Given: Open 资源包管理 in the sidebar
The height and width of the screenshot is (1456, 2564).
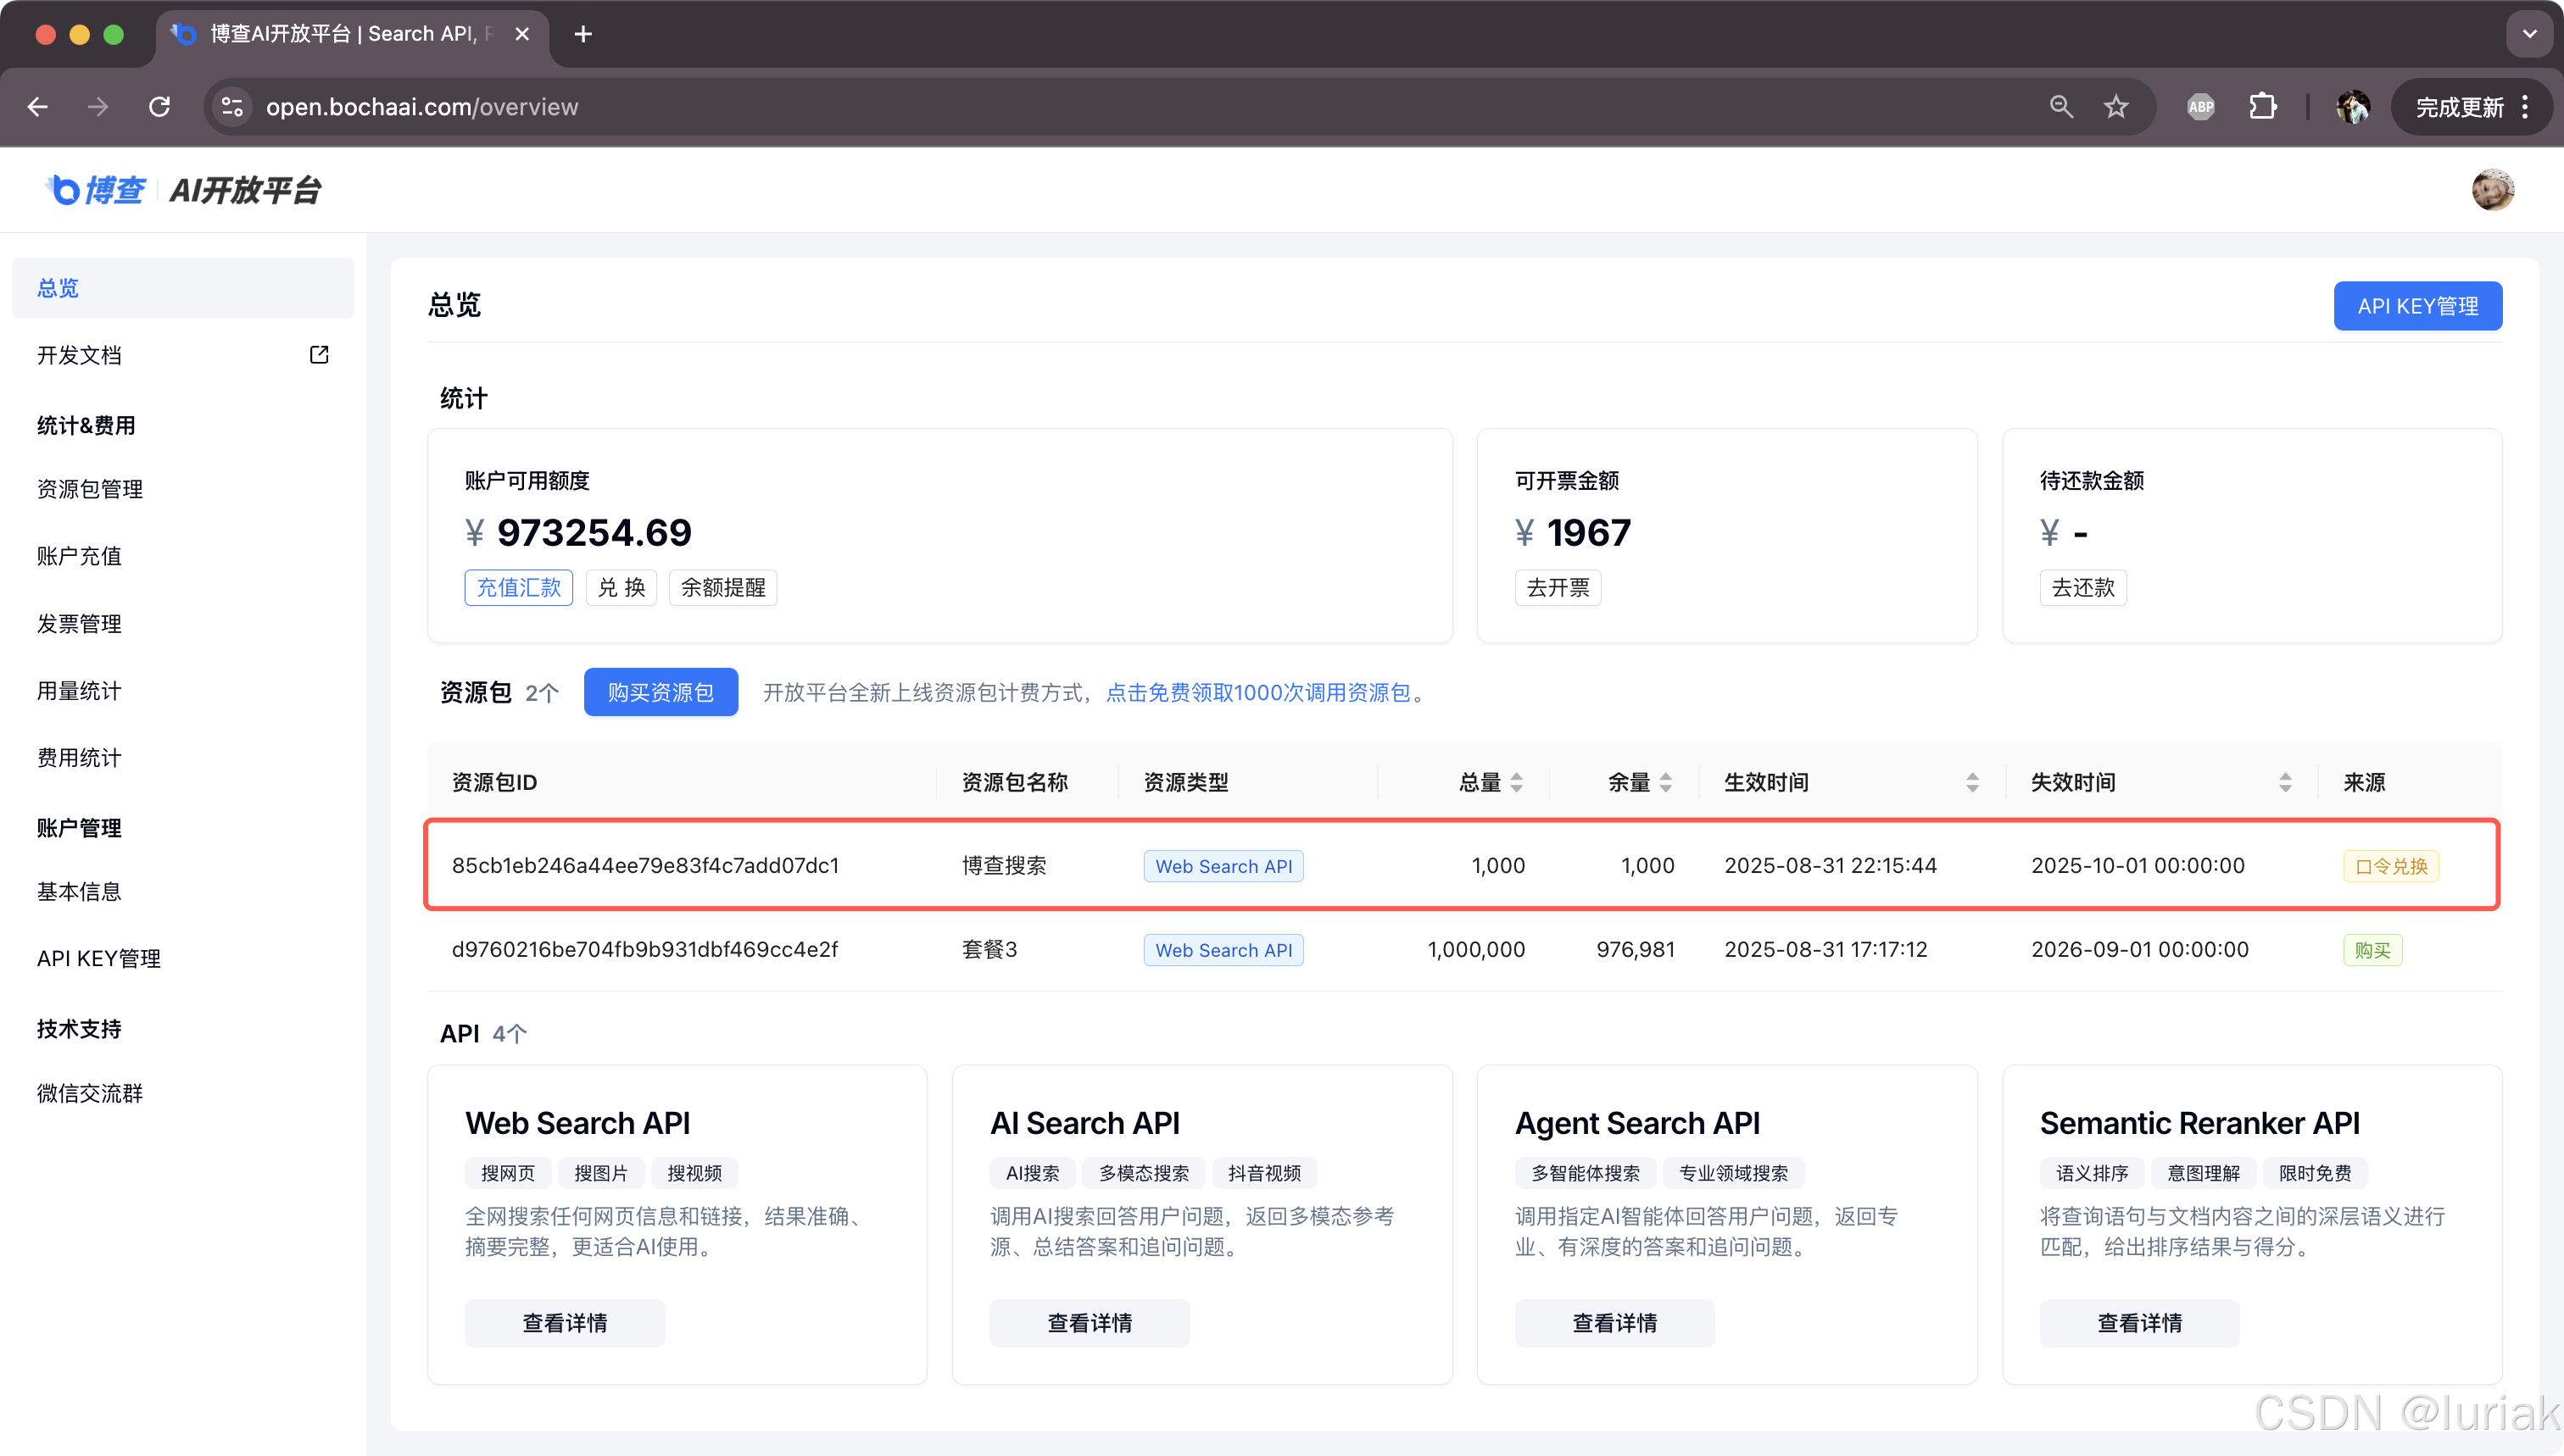Looking at the screenshot, I should (x=183, y=489).
